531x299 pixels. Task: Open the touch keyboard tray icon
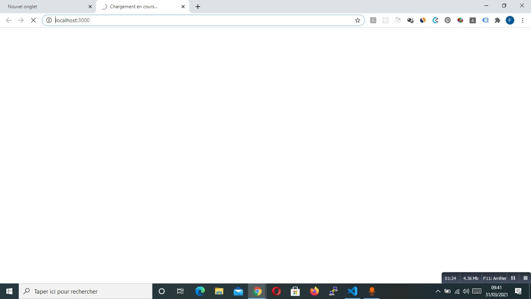[x=477, y=291]
